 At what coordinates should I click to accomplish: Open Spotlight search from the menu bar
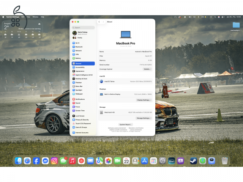(215, 17)
